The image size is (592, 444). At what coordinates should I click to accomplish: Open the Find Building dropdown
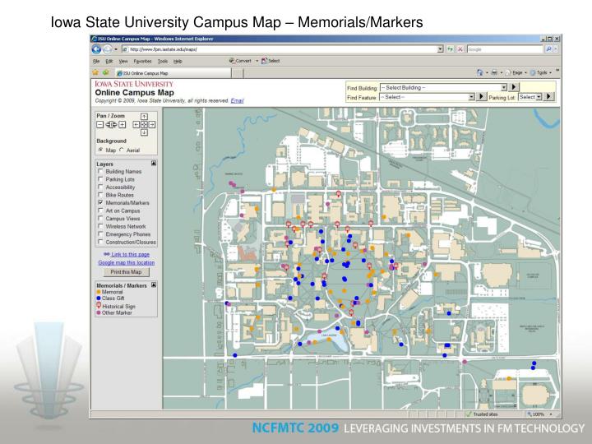(443, 88)
